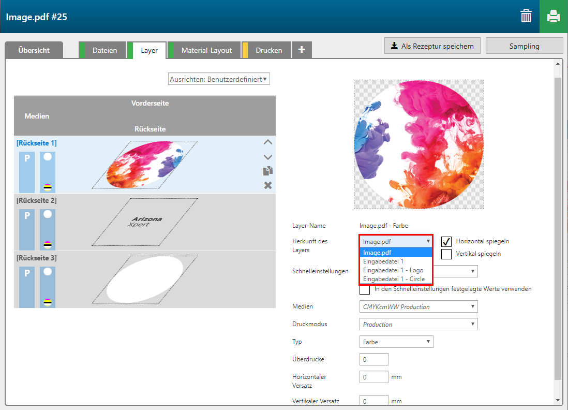
Task: Click the [Rückseite 2] label
Action: click(x=37, y=200)
